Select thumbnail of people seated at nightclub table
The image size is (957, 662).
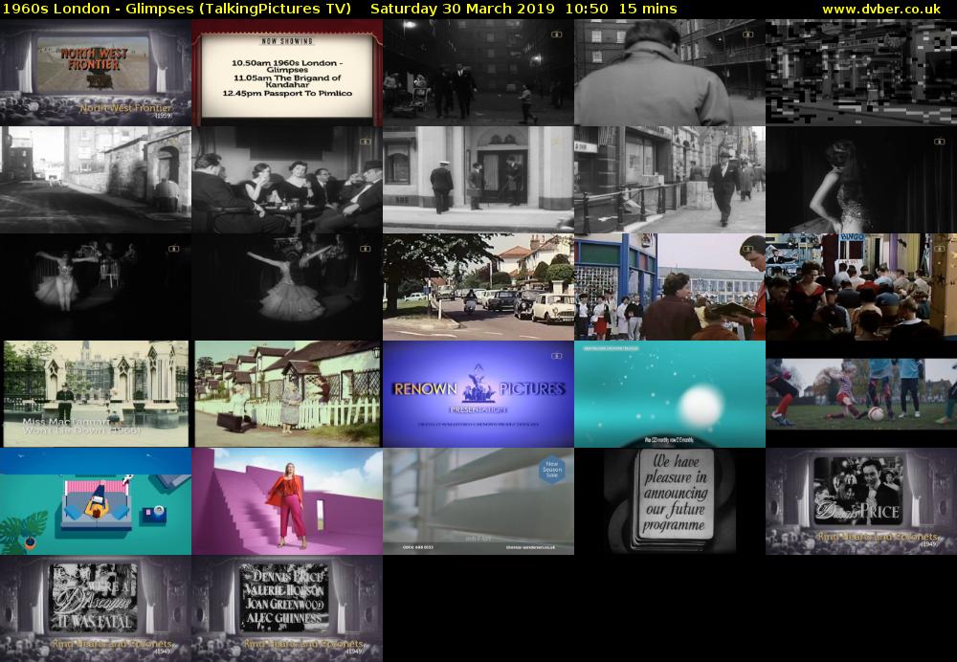click(287, 180)
